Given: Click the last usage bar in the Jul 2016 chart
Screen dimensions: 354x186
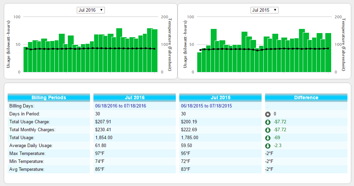Looking at the screenshot, I should [154, 51].
